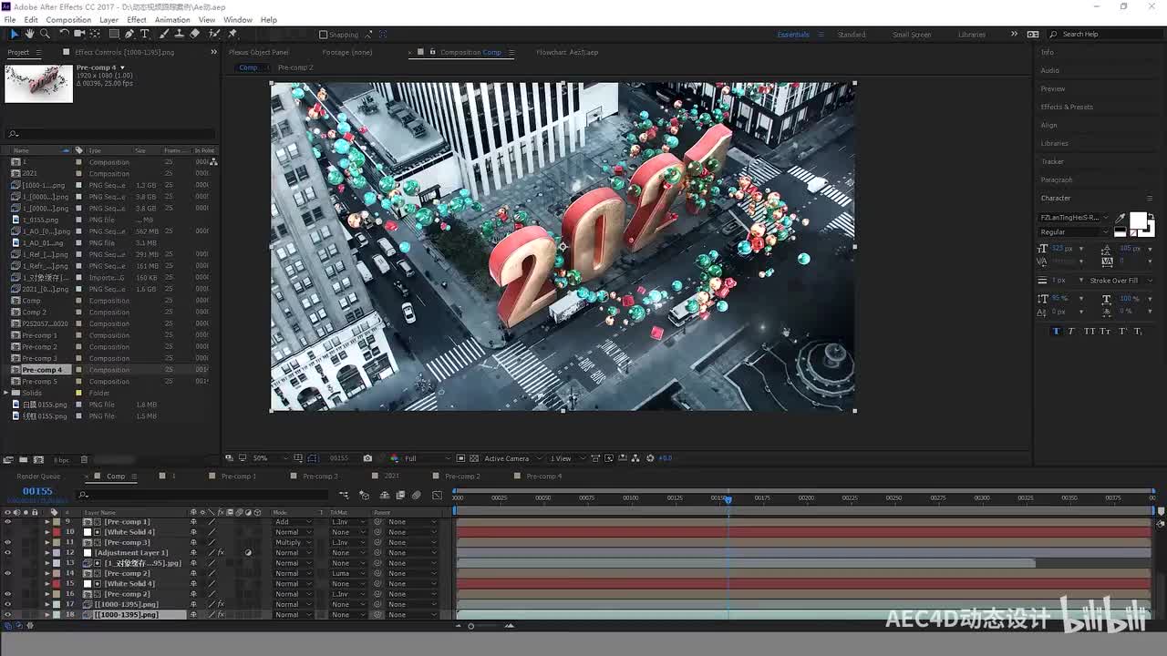This screenshot has height=656, width=1167.
Task: Click the timeline playhead at frame 155
Action: (728, 498)
